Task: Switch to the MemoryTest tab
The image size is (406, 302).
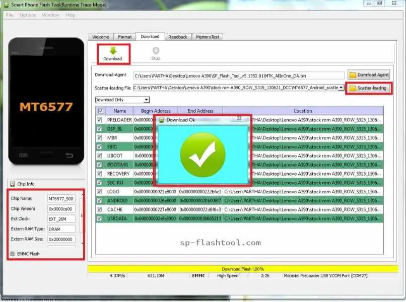Action: click(208, 37)
